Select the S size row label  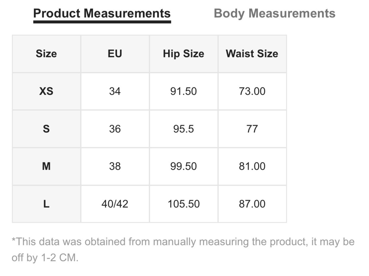tap(46, 129)
